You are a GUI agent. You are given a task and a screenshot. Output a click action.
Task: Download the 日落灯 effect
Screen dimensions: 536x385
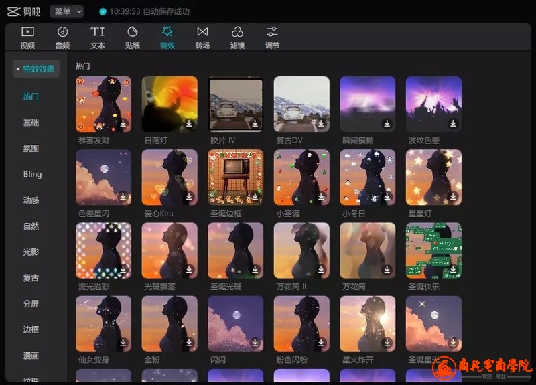tap(189, 123)
